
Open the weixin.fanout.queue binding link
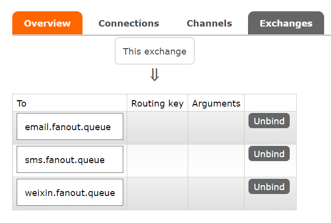click(x=70, y=193)
